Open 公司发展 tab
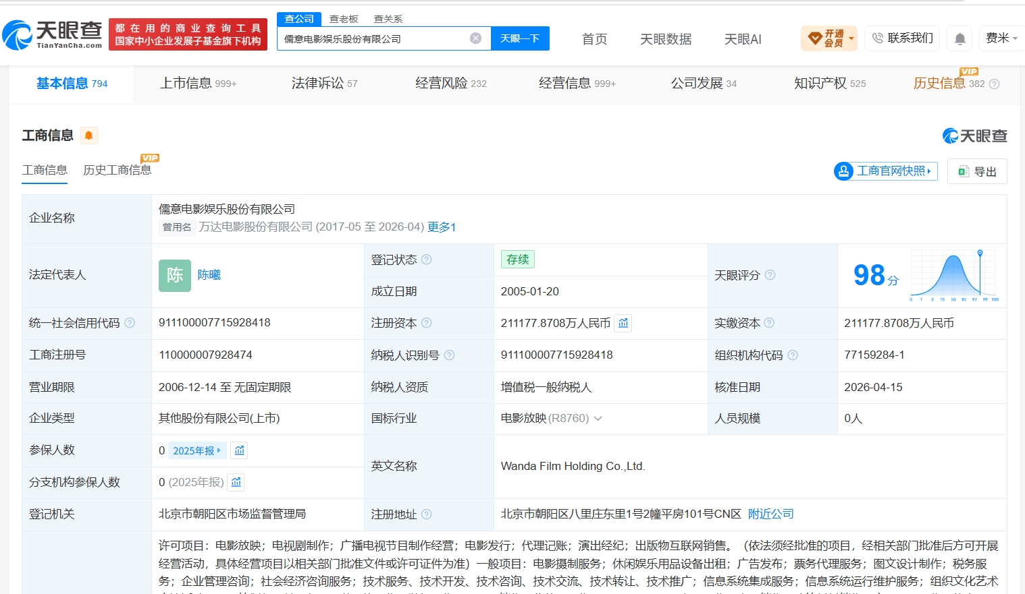This screenshot has width=1025, height=594. coord(704,84)
